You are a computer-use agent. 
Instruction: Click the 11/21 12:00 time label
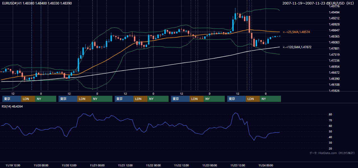pyautogui.click(x=125, y=165)
